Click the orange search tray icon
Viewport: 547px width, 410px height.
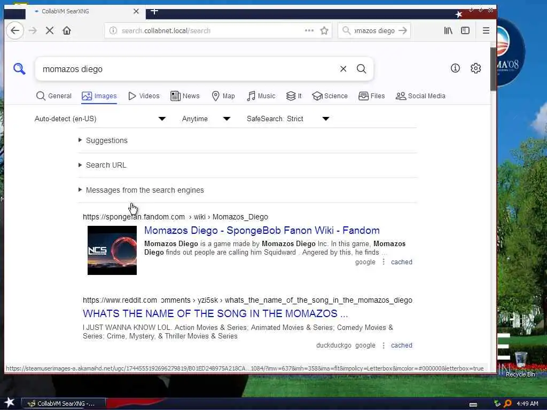click(x=507, y=404)
